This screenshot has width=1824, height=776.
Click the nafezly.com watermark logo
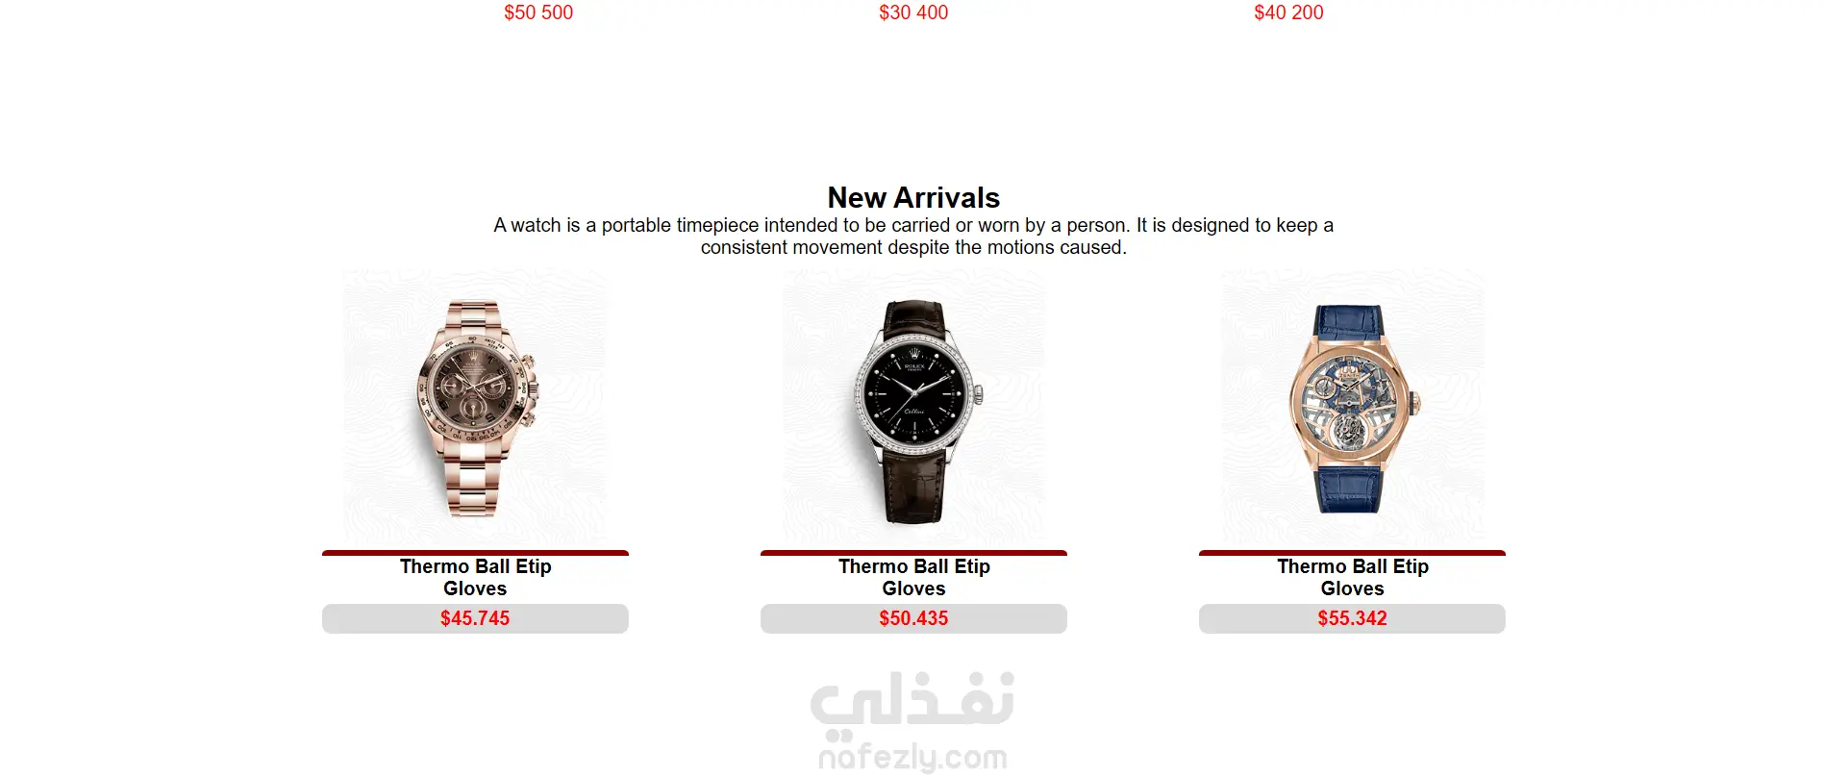[912, 758]
